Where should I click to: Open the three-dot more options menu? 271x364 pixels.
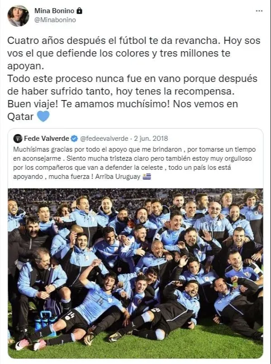click(259, 11)
